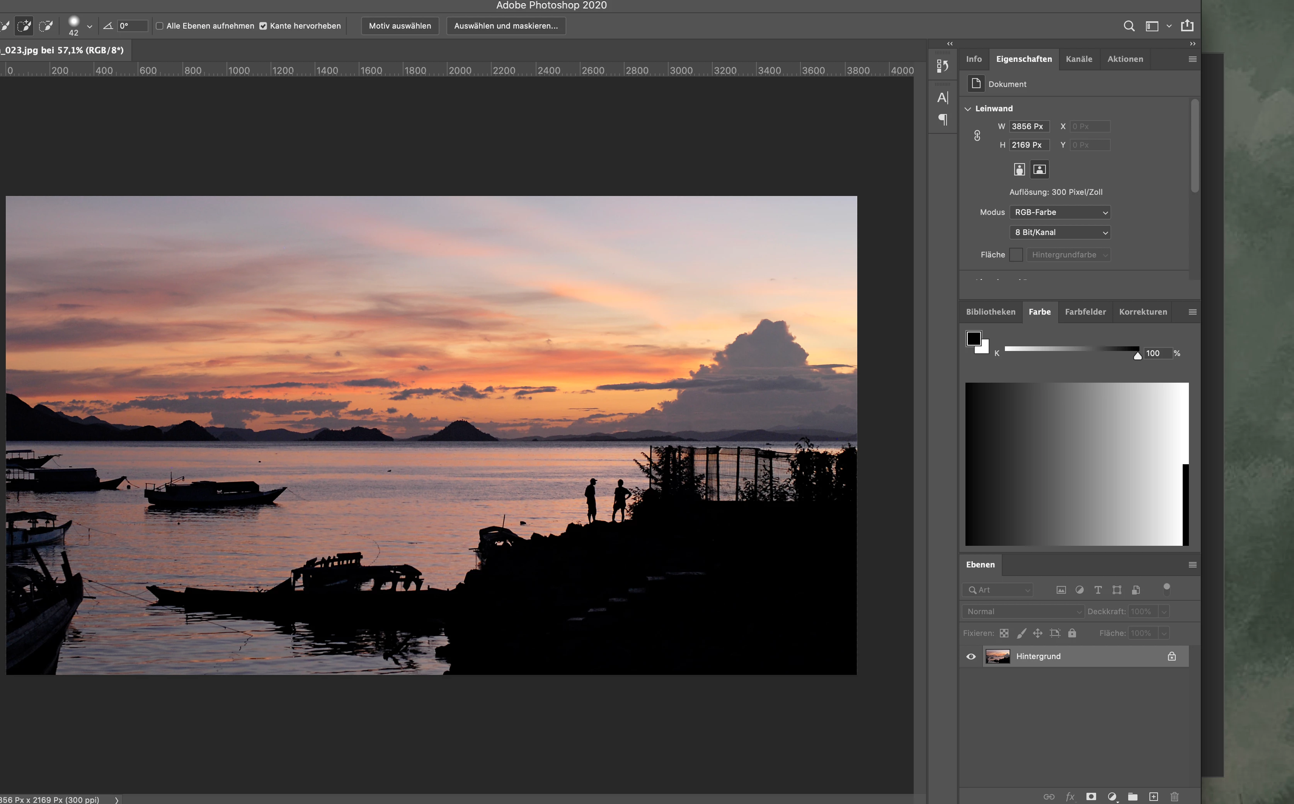The image size is (1294, 804).
Task: Create a new layer with plus icon
Action: click(1153, 796)
